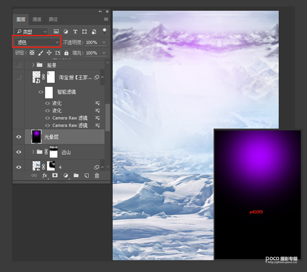
Task: Click mask link icon on 远山 group
Action: pyautogui.click(x=46, y=152)
